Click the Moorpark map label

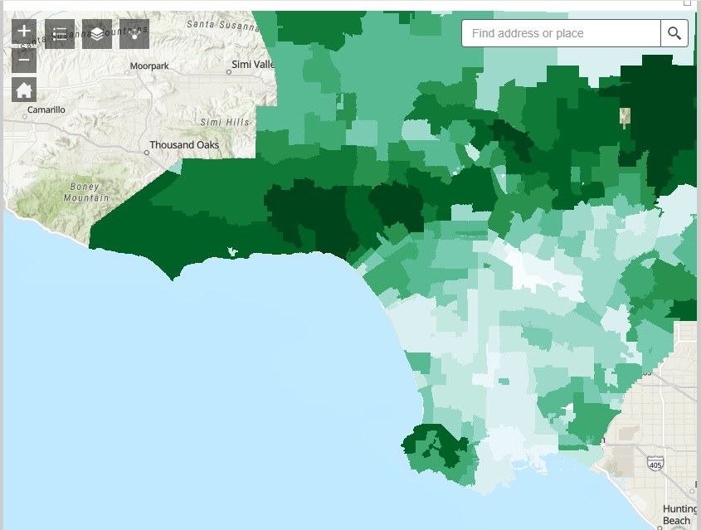pos(149,66)
